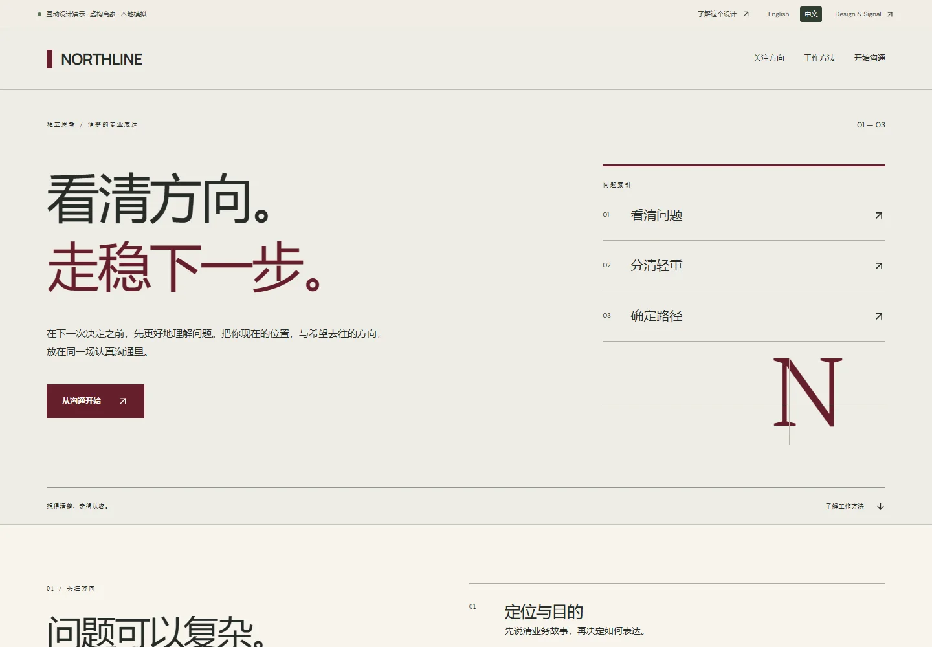Open the 工作方法 navigation item
The width and height of the screenshot is (932, 647).
click(819, 58)
